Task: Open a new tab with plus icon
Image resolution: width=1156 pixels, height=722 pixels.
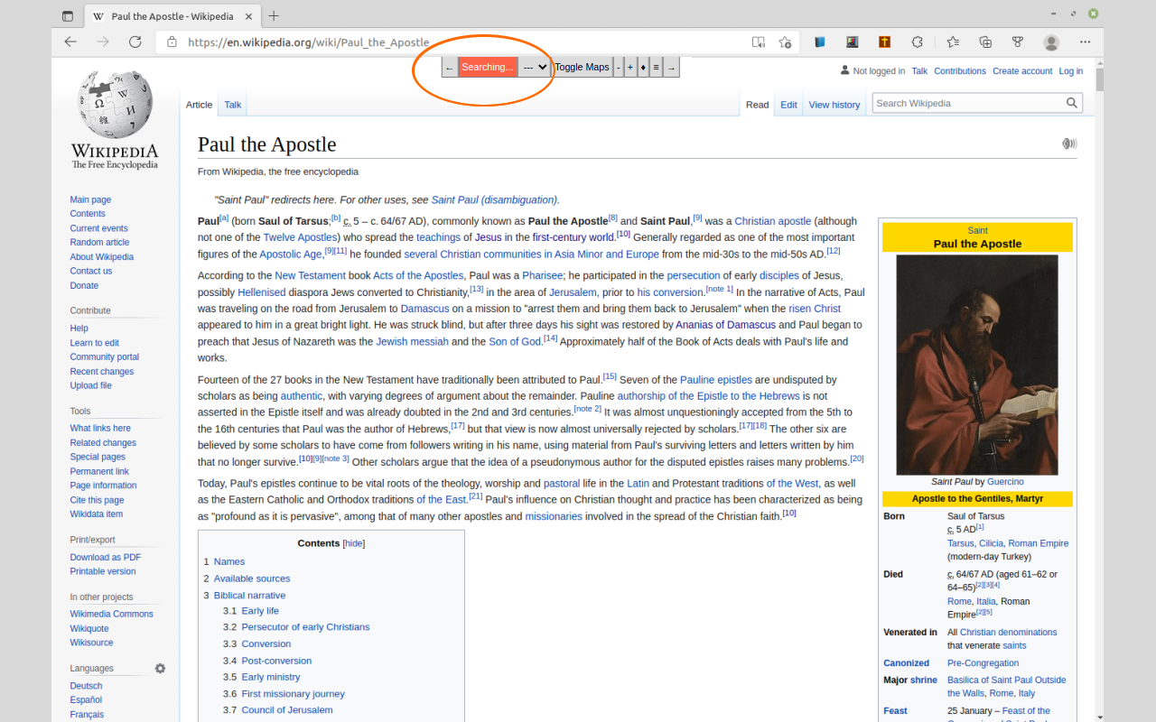Action: click(x=274, y=15)
